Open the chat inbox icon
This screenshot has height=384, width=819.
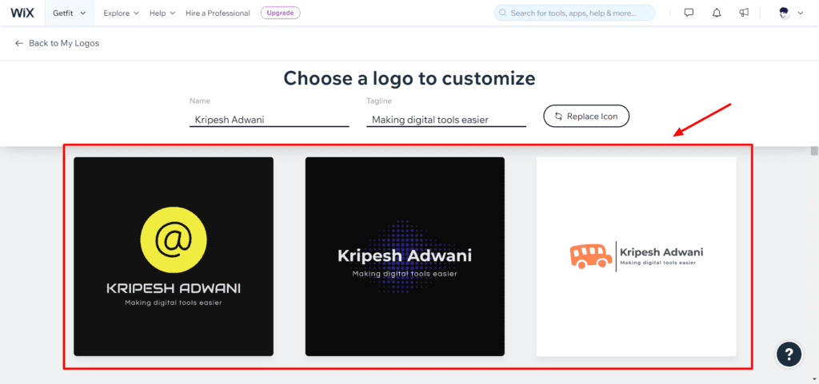coord(689,13)
